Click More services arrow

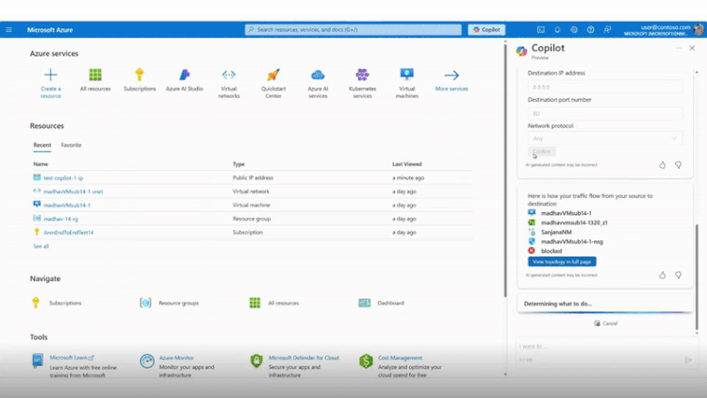452,75
